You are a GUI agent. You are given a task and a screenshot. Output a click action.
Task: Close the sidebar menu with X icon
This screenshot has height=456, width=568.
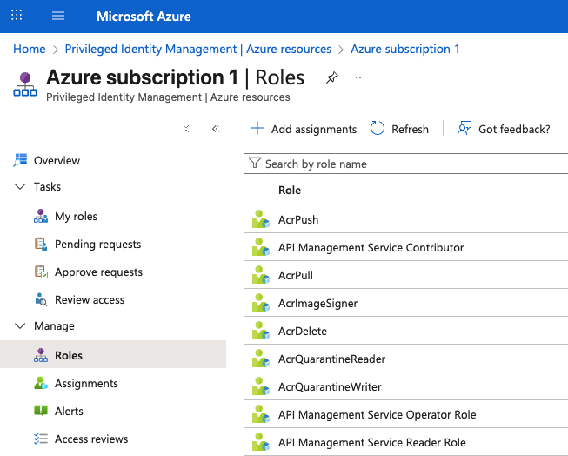186,129
